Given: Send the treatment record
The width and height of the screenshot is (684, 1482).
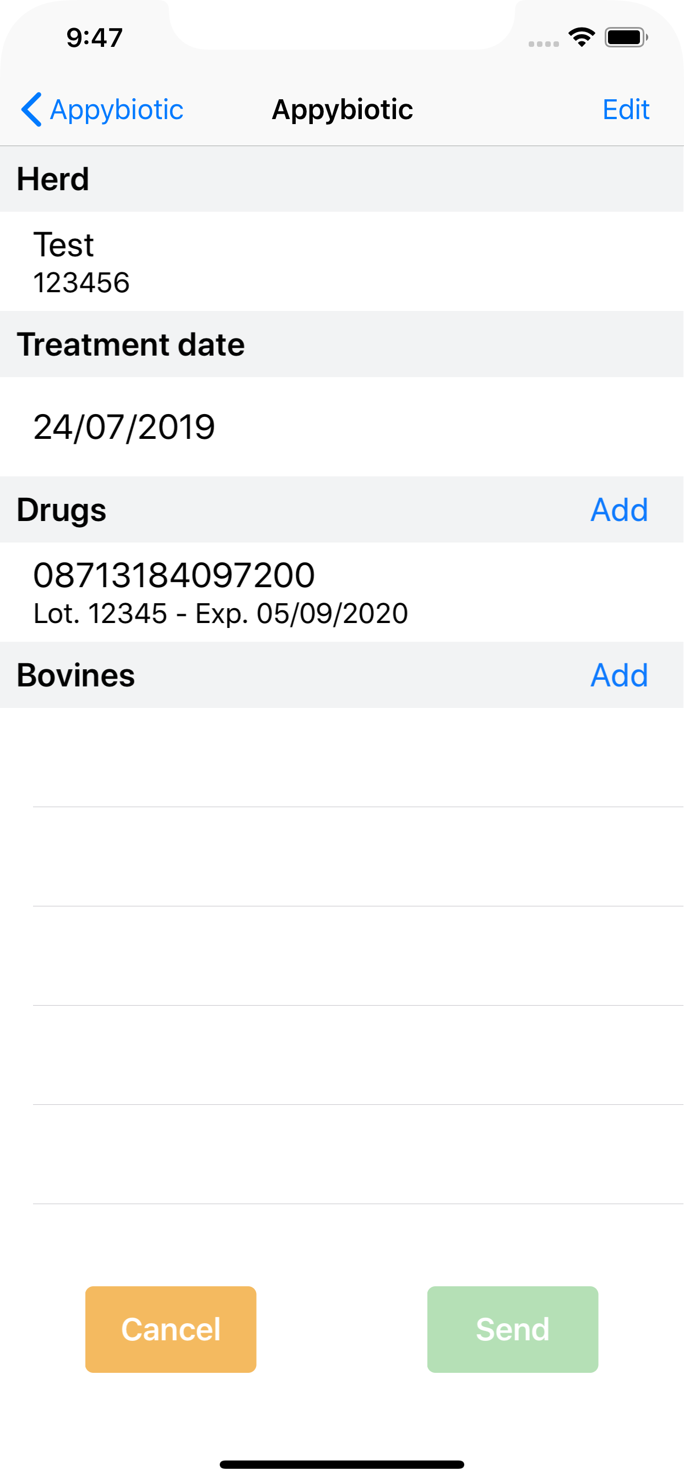Looking at the screenshot, I should 513,1329.
